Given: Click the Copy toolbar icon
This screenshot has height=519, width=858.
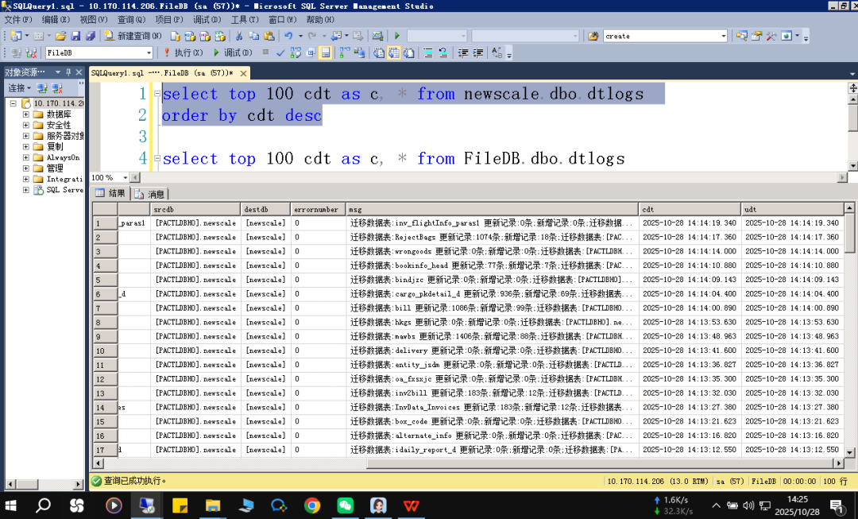Looking at the screenshot, I should coord(254,36).
